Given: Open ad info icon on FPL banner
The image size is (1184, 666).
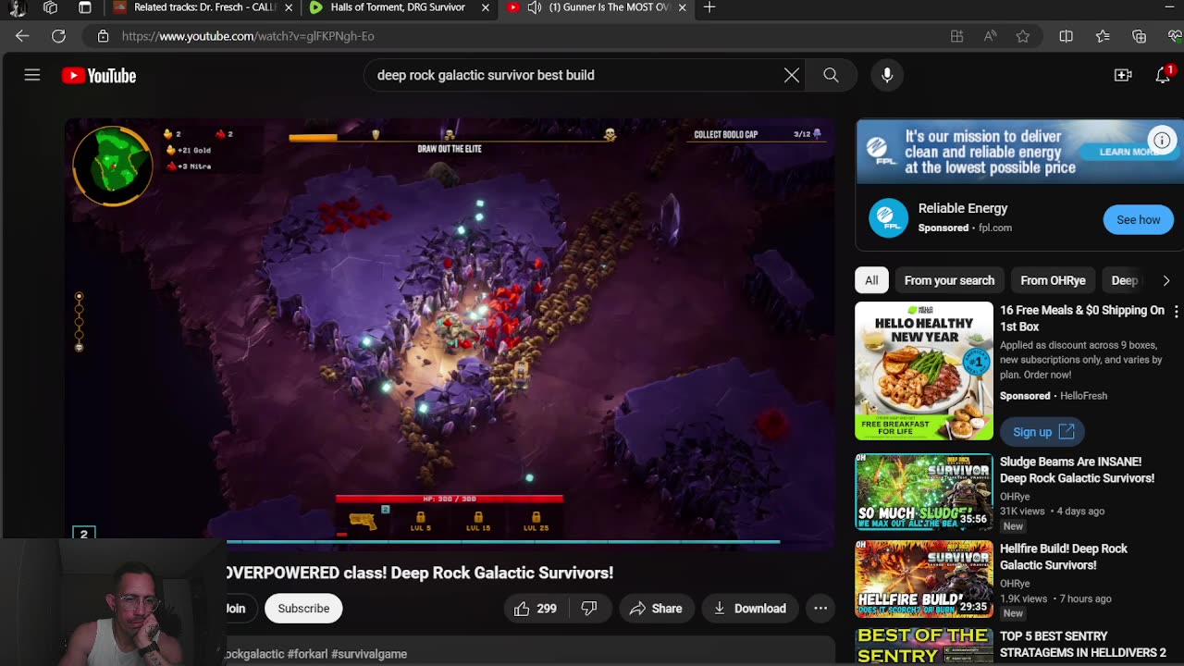Looking at the screenshot, I should 1162,141.
